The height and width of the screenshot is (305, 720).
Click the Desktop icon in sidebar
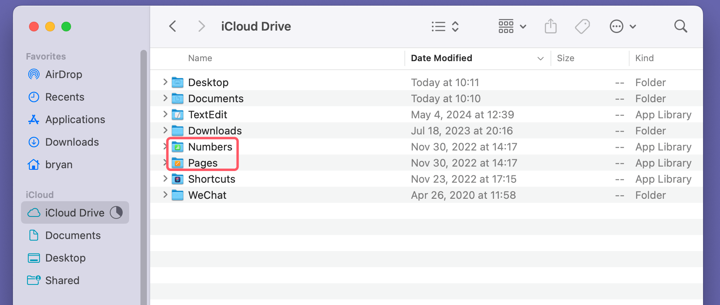click(34, 258)
